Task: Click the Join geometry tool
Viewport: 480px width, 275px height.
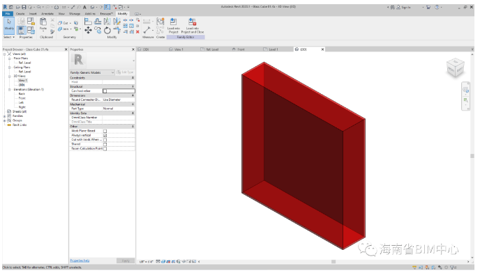Action: point(63,29)
